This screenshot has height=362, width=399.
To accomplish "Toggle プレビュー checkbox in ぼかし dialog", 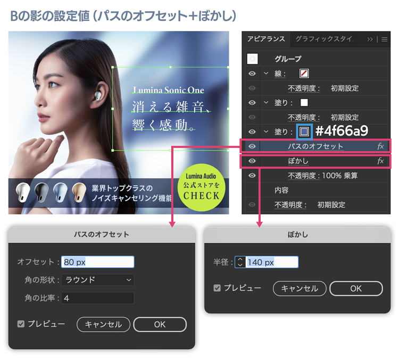I will (217, 288).
